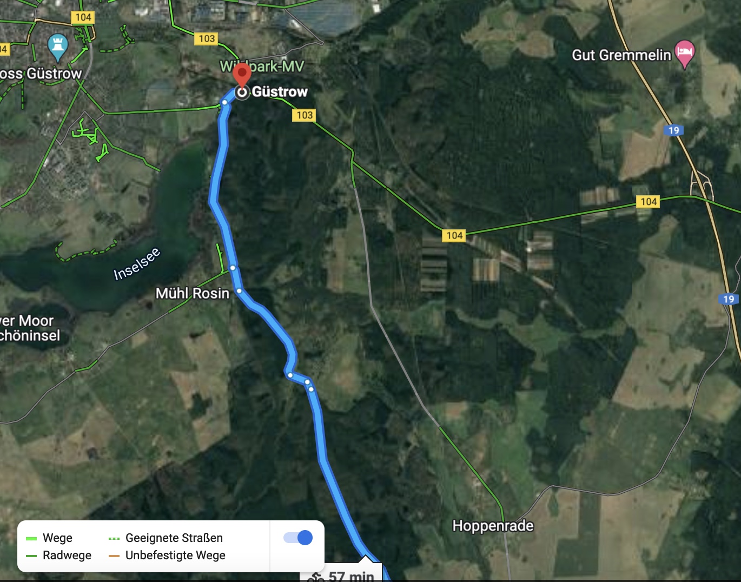Image resolution: width=741 pixels, height=582 pixels.
Task: Click the Mühl Rosin village label
Action: [x=193, y=293]
